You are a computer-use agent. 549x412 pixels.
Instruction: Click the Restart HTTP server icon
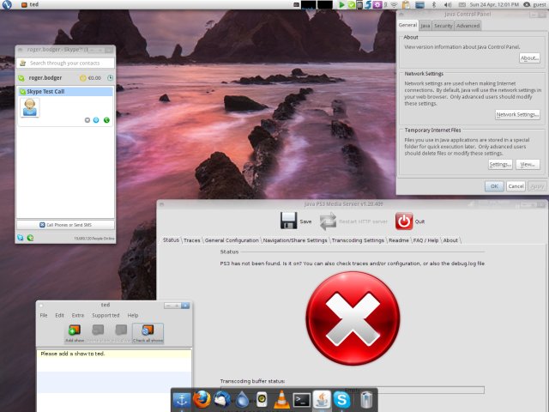point(328,221)
